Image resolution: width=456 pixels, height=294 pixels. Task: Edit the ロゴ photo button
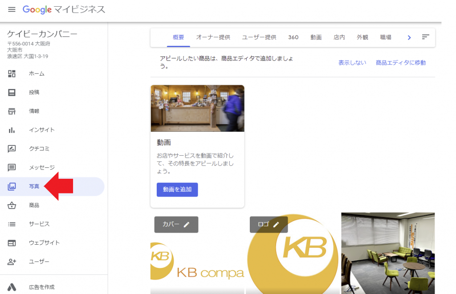click(x=269, y=225)
